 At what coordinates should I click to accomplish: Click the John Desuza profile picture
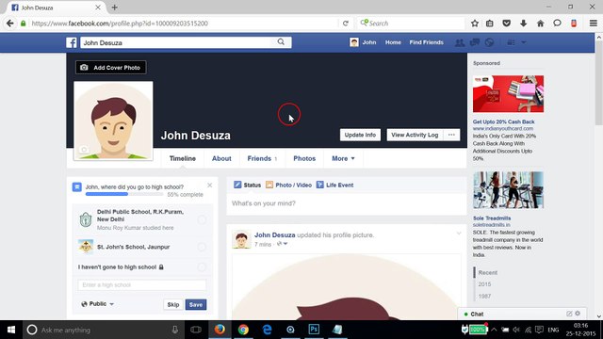(113, 121)
